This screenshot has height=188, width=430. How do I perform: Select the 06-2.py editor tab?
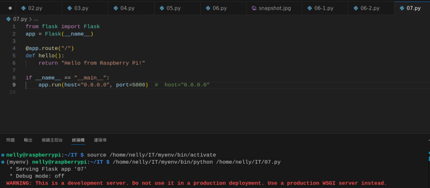370,8
